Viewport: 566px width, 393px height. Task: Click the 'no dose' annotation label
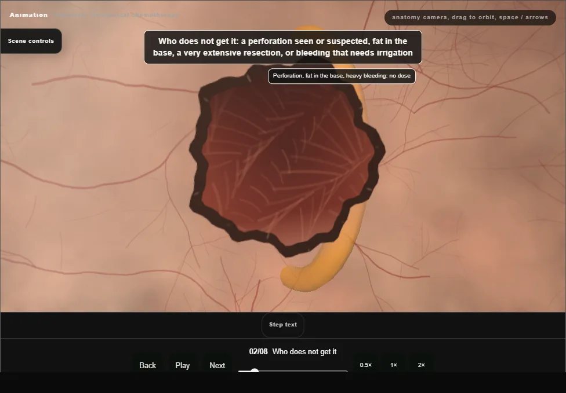[x=342, y=76]
